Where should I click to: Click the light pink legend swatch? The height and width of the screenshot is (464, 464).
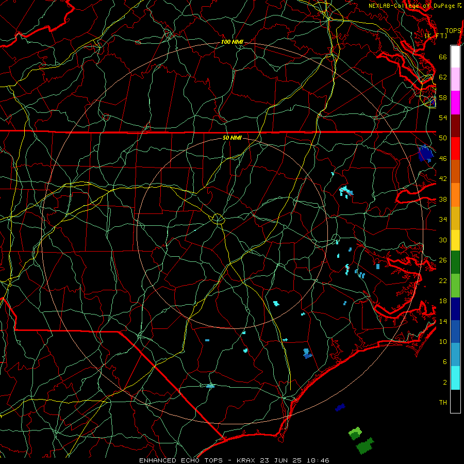[455, 79]
